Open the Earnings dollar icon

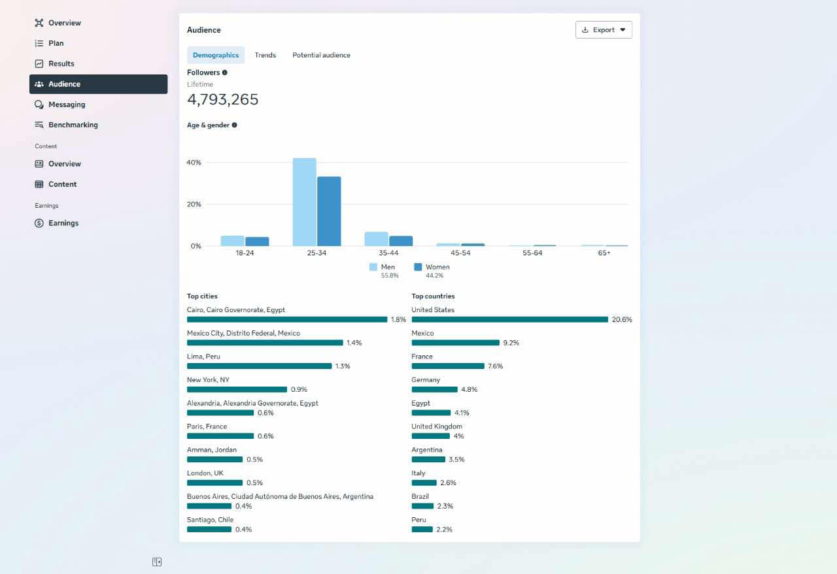click(39, 223)
